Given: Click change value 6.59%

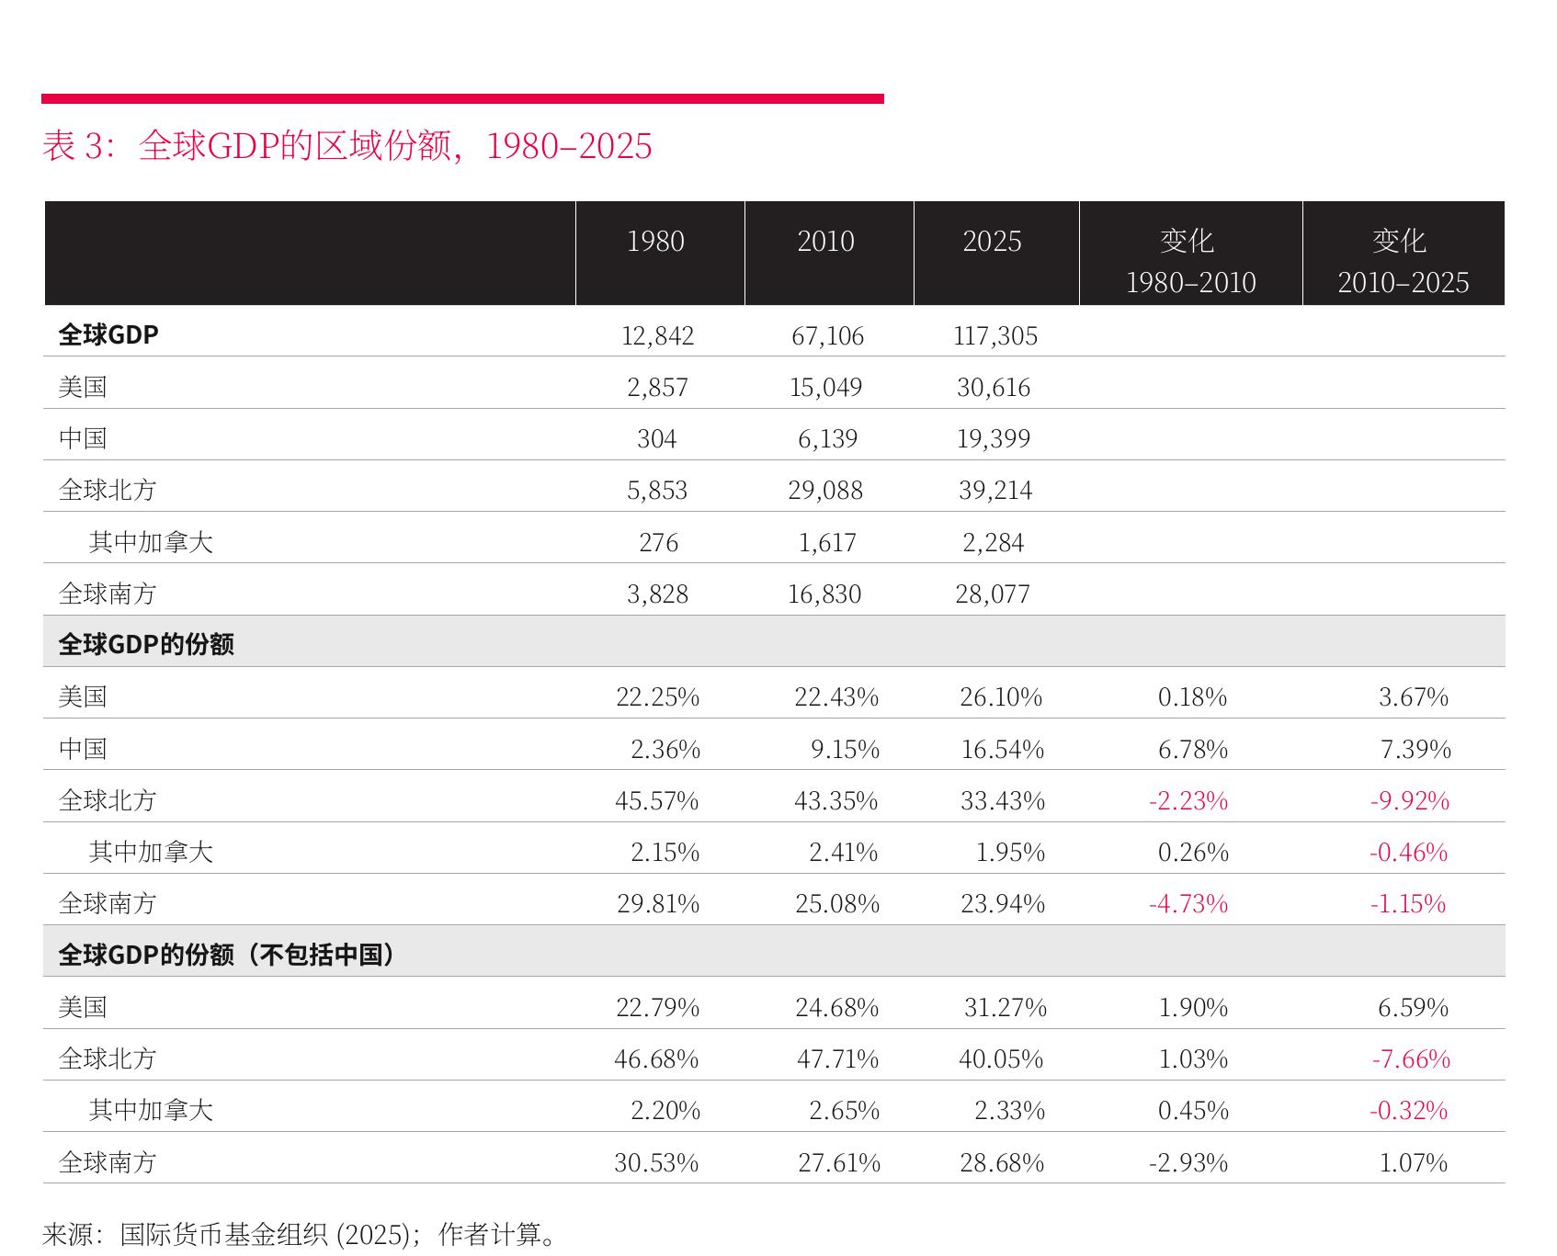Looking at the screenshot, I should 1414,1008.
